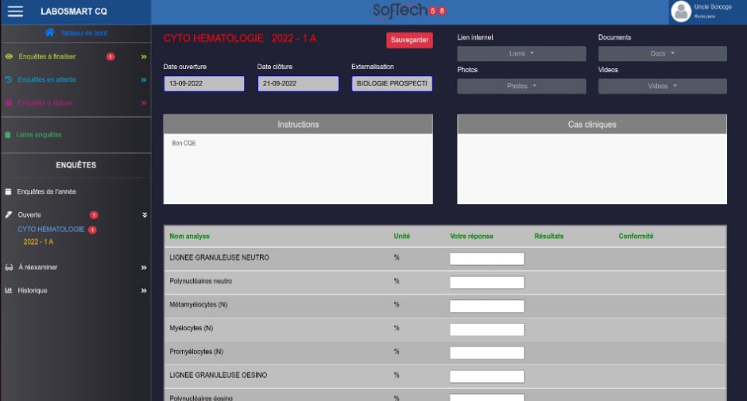Select CYTO HEMATOLOGIE survey in sidebar
Viewport: 747px width, 401px height.
coord(51,229)
